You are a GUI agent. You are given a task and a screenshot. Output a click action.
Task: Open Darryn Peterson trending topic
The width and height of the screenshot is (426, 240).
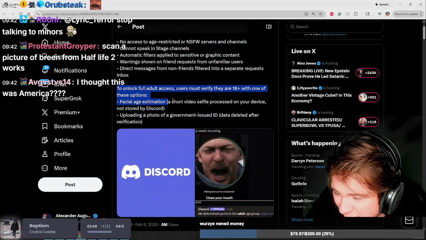[308, 161]
